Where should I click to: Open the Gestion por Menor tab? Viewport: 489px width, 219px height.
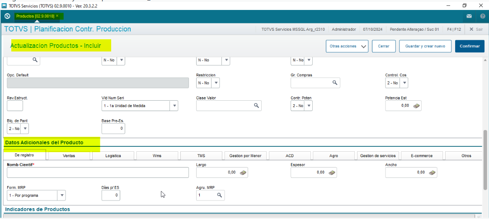pyautogui.click(x=245, y=155)
